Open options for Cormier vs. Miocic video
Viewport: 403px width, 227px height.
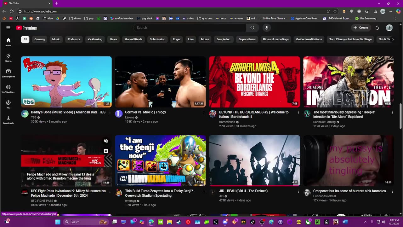click(204, 113)
